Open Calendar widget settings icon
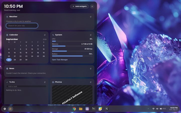Image resolution: width=181 pixels, height=113 pixels. point(45,35)
